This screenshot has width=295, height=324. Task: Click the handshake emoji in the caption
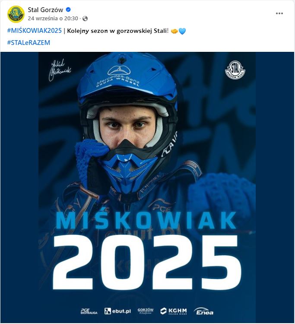click(x=174, y=31)
